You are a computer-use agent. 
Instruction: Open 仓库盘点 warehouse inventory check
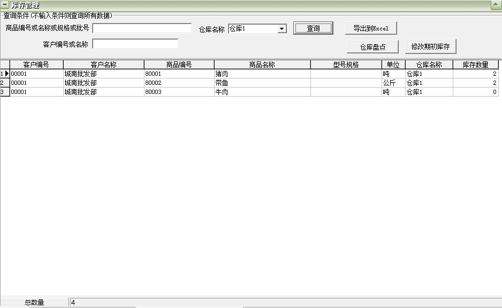(x=372, y=47)
